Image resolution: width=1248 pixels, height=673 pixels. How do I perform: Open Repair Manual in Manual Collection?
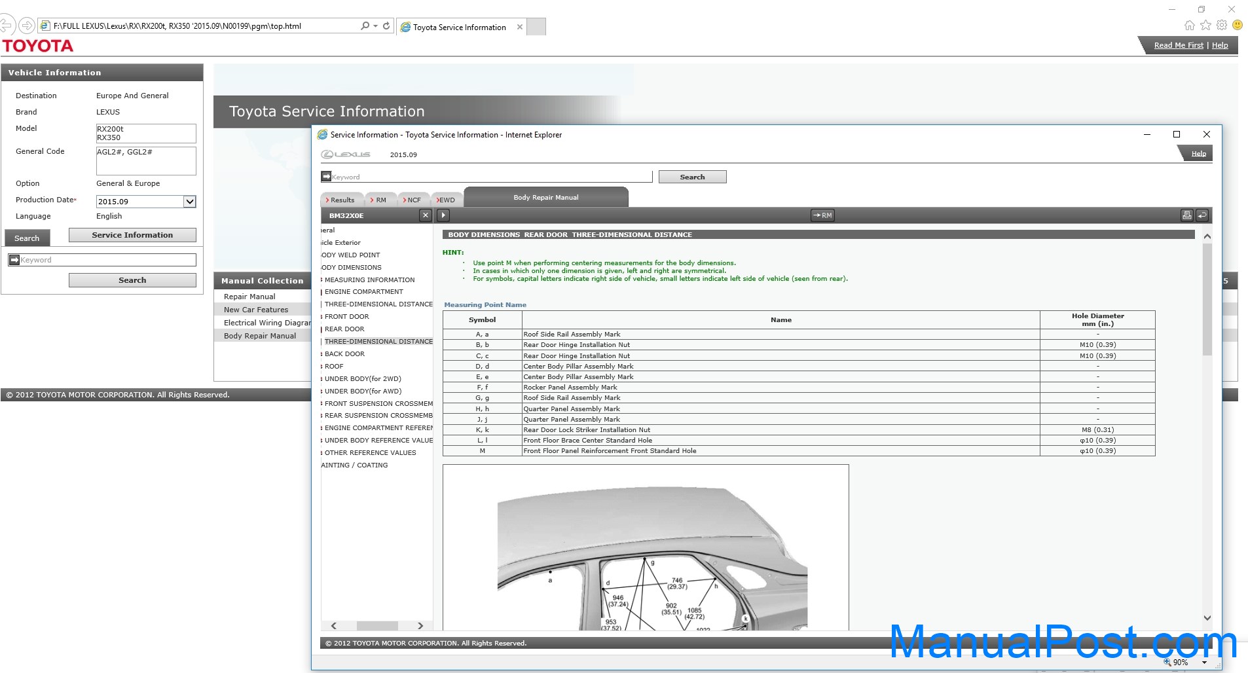(x=249, y=297)
